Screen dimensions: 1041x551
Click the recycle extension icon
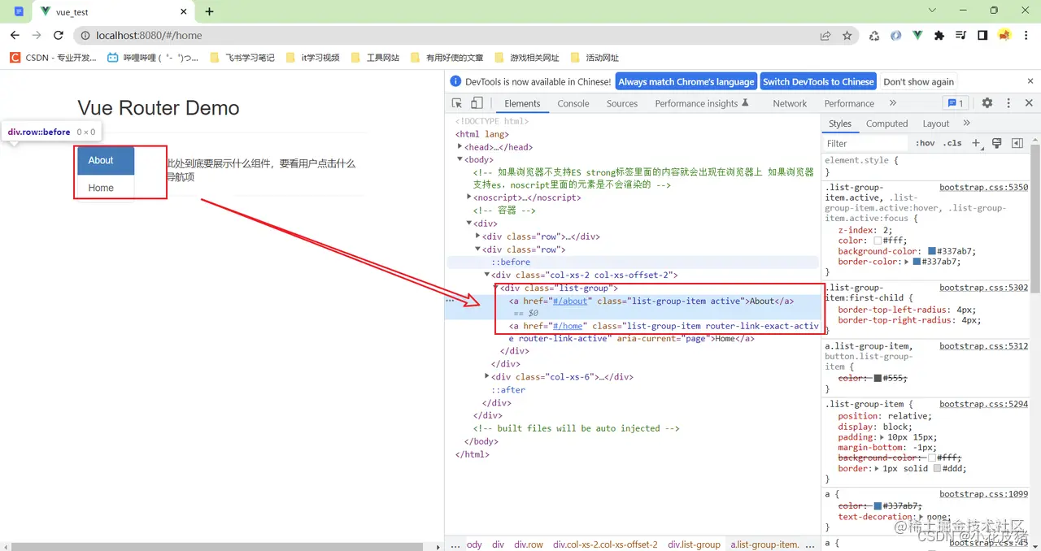point(874,36)
